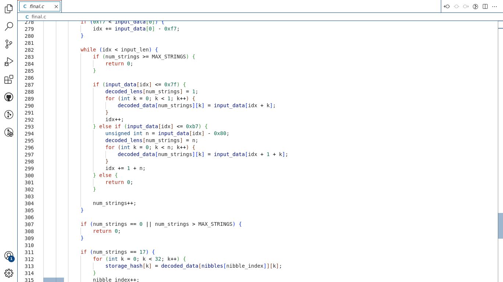This screenshot has width=503, height=282.
Task: Click 'nibble_index++;' on line 315
Action: click(116, 280)
